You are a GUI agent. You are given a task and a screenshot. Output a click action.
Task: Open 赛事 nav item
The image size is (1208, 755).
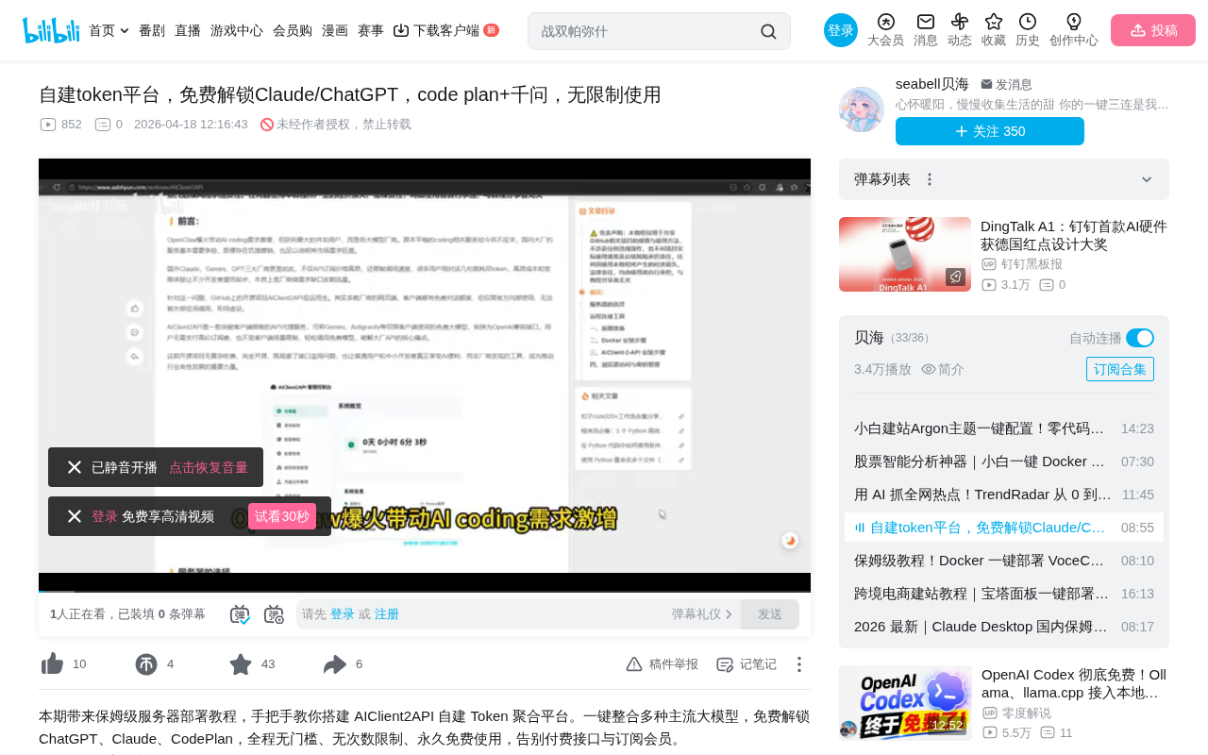tap(371, 30)
